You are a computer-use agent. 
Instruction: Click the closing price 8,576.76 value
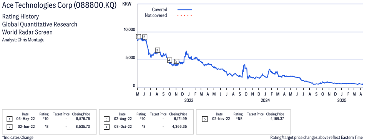[82, 119]
